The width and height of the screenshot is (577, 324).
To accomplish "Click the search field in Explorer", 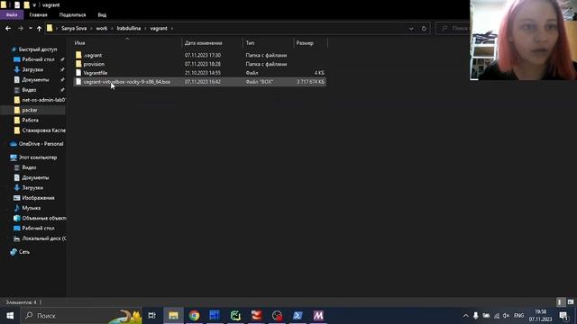I will tap(453, 28).
